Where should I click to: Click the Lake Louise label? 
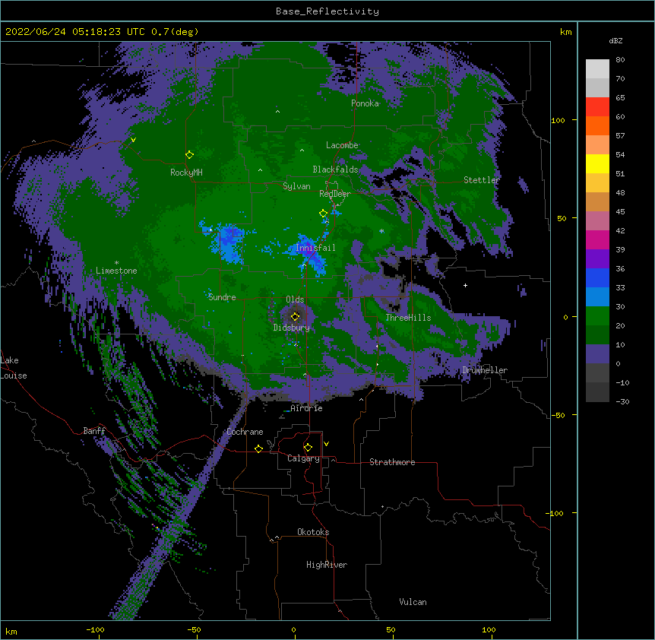click(x=14, y=368)
